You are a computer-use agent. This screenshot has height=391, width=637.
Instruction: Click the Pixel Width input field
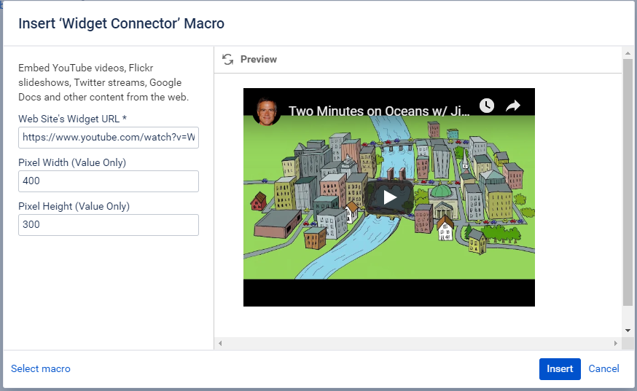[x=109, y=181]
